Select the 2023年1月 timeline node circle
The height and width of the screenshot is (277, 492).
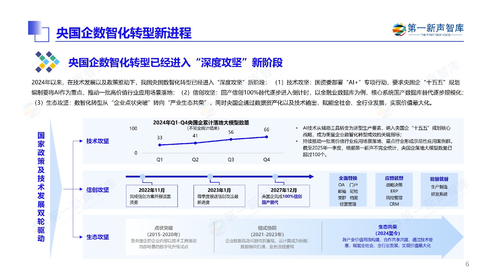210,176
